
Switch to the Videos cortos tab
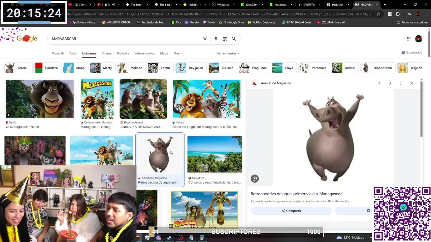click(144, 53)
